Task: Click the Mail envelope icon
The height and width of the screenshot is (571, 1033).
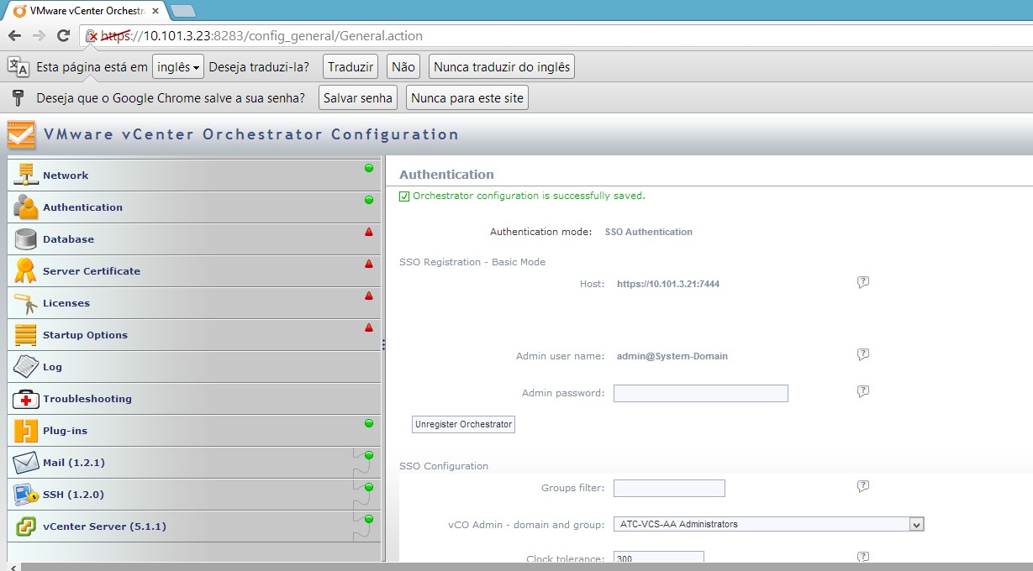Action: [26, 463]
